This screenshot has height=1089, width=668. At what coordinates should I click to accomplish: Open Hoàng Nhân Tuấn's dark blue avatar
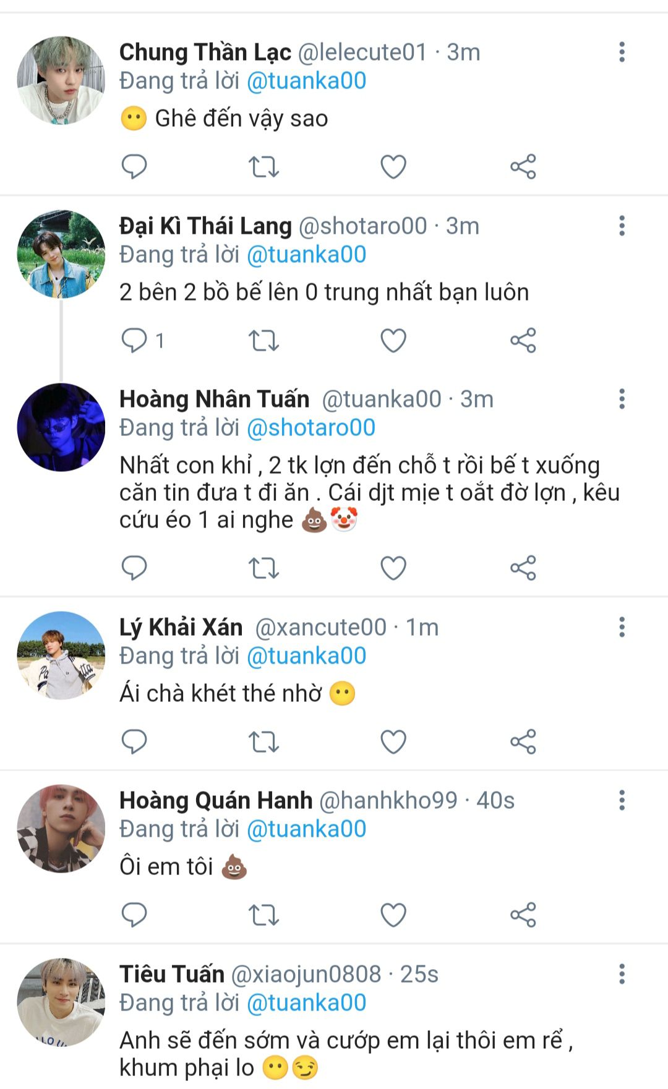pyautogui.click(x=61, y=427)
